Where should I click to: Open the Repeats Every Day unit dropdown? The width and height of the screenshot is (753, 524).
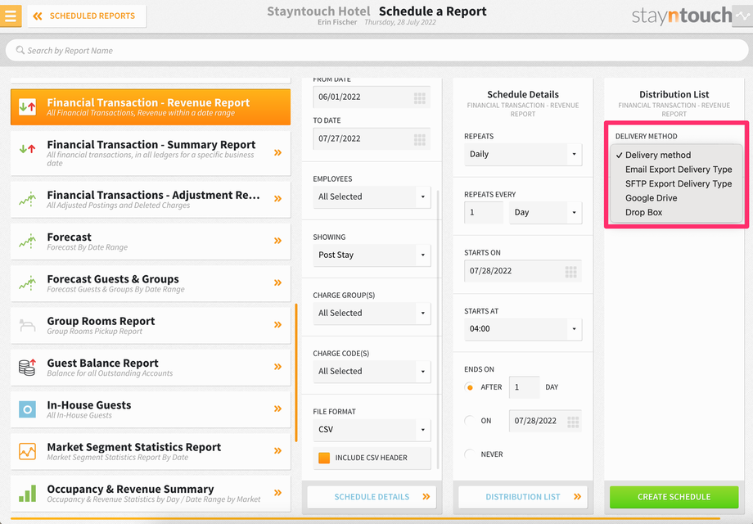click(546, 212)
